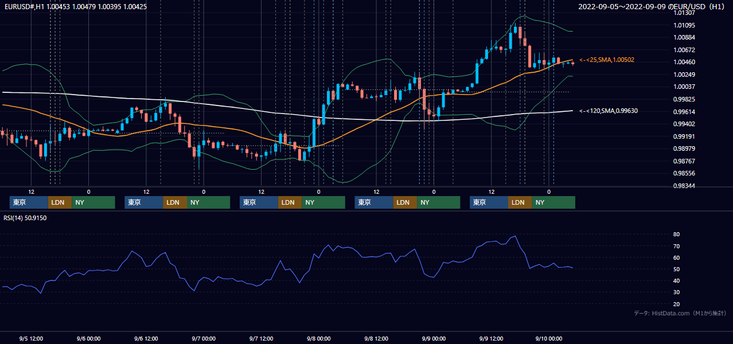Select price axis value 0.99191
Screen dimensions: 733x344
(684, 136)
